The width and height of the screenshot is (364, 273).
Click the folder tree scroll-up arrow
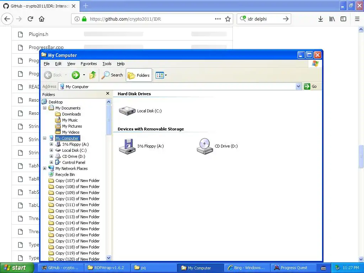[108, 102]
